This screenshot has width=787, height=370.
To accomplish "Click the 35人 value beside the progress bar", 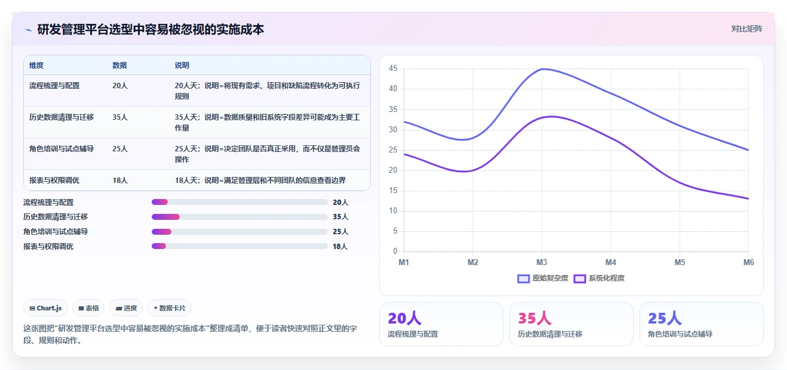I will point(340,217).
